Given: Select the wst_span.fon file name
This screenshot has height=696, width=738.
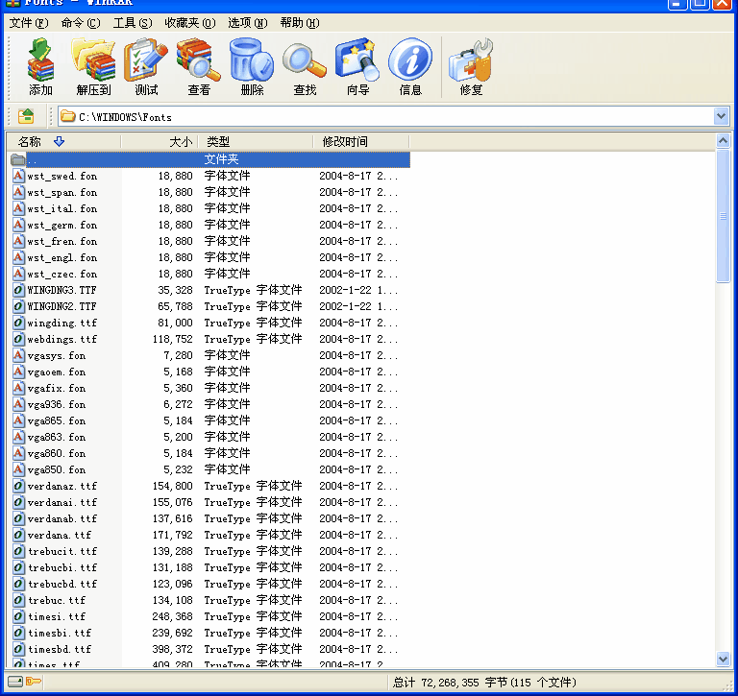Looking at the screenshot, I should coord(62,192).
